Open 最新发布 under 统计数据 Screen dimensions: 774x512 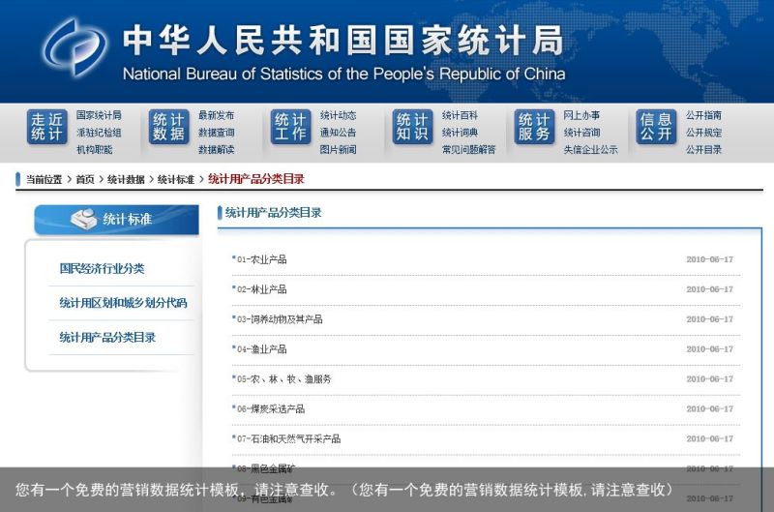216,115
